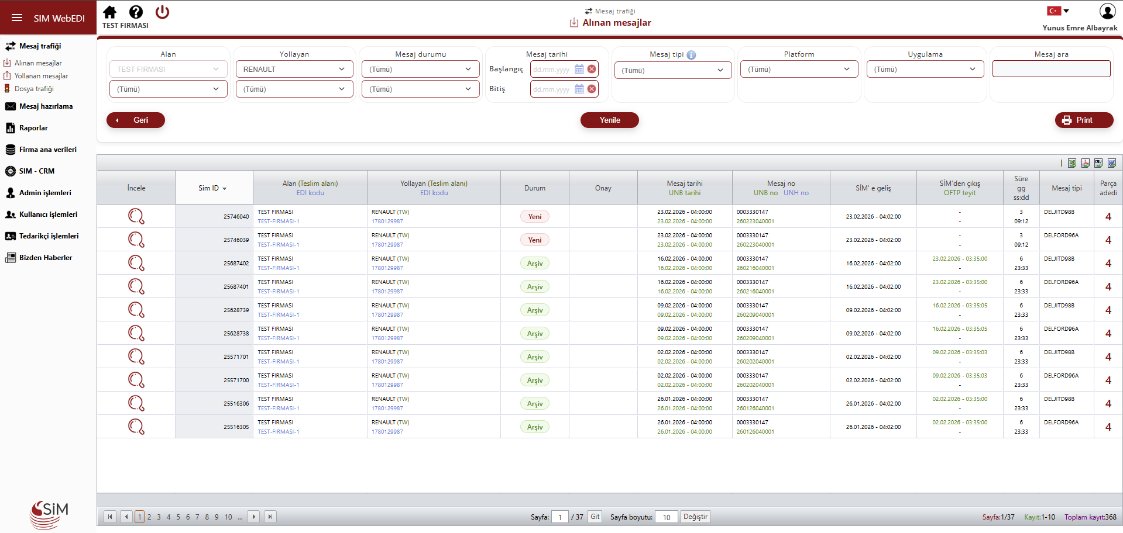Open the hamburger menu next to SIM WebEDI
Screen dimensions: 1123x533
pos(17,18)
